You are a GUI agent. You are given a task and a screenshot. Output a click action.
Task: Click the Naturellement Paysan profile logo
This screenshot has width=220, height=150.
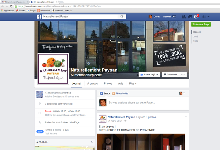click(x=53, y=69)
